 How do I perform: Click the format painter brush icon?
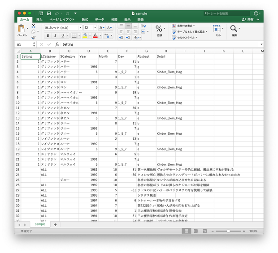coord(33,38)
